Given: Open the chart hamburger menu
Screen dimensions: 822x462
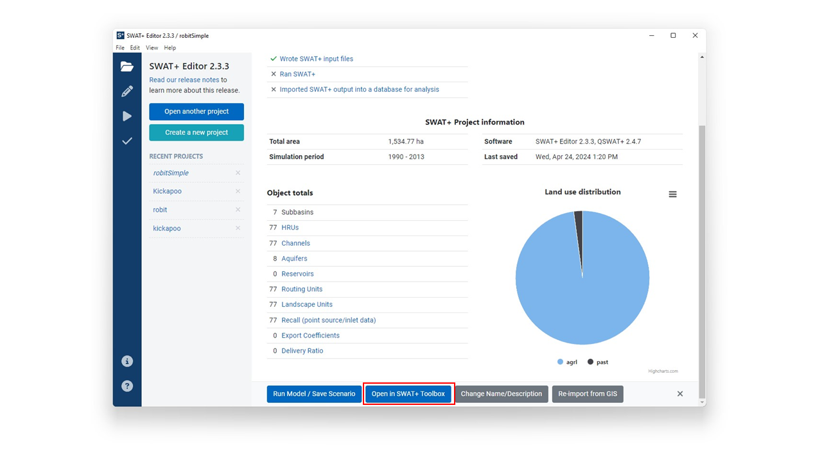Looking at the screenshot, I should point(672,194).
